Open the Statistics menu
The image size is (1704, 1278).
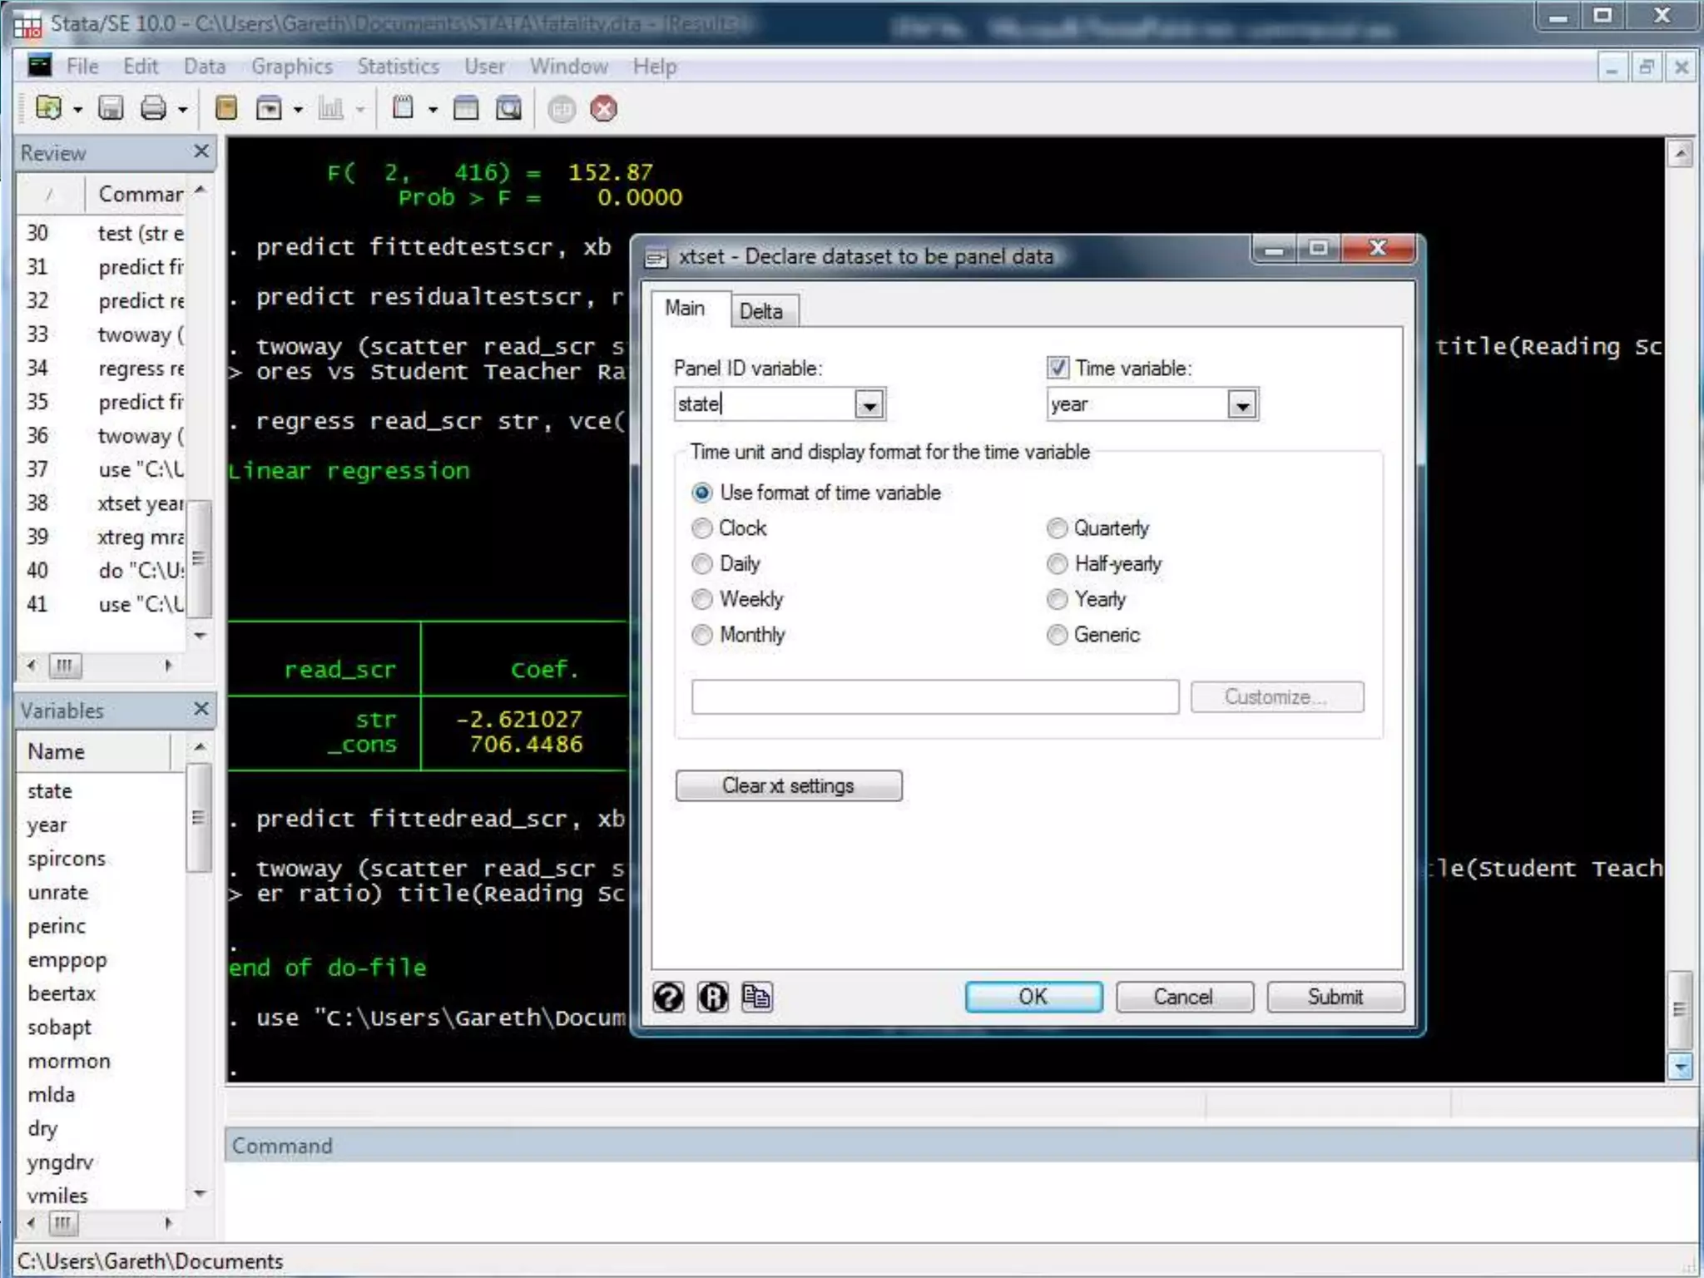[398, 67]
